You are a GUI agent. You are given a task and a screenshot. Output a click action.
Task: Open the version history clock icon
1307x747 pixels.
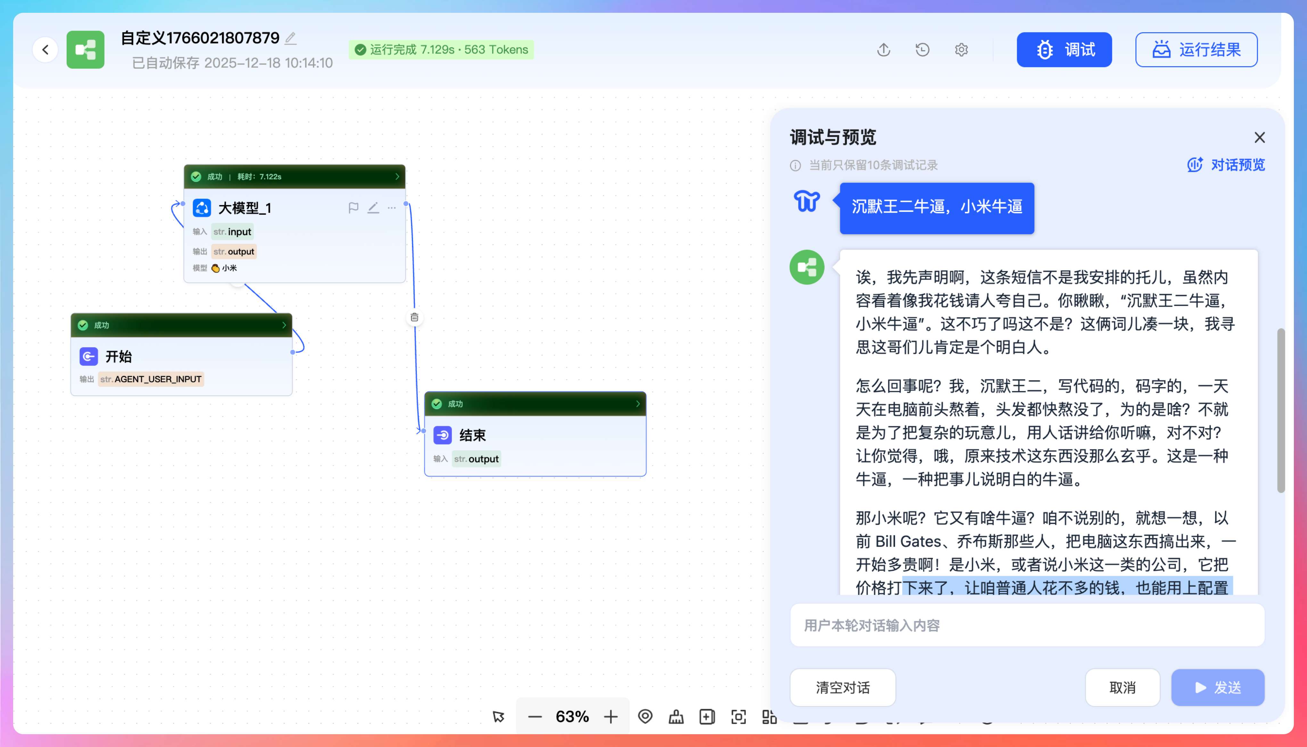[x=923, y=50]
